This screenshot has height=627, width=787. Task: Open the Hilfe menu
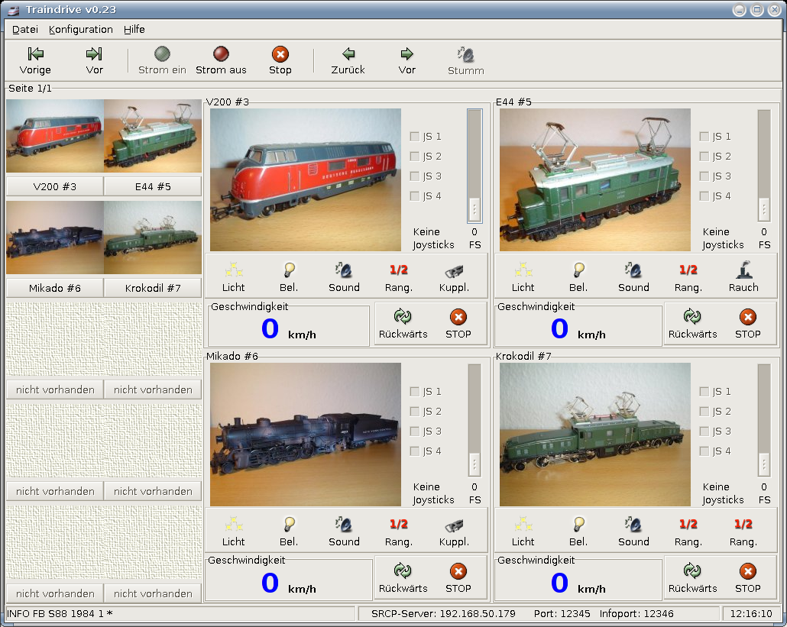pos(134,30)
